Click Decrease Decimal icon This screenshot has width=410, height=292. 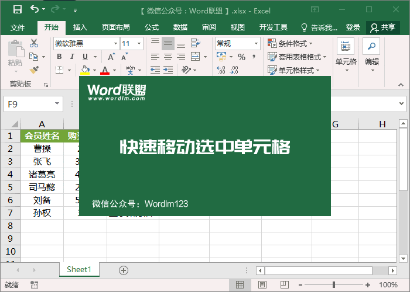(234, 70)
